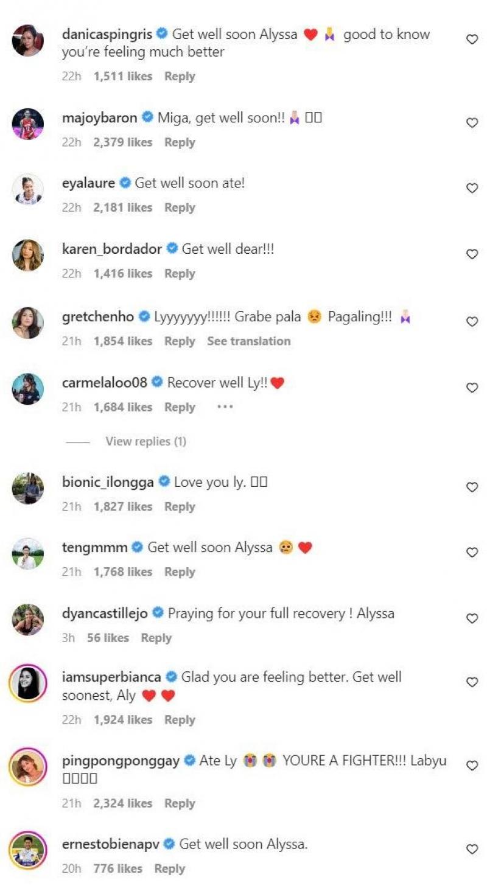Viewport: 487px width, 891px height.
Task: Like danicaspingris's comment with the heart
Action: (472, 40)
